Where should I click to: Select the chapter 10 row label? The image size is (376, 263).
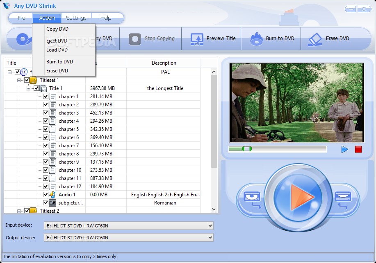[x=70, y=170]
